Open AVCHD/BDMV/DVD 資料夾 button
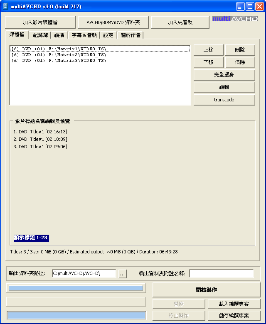Viewport: 266px width, 324px height. click(x=113, y=22)
